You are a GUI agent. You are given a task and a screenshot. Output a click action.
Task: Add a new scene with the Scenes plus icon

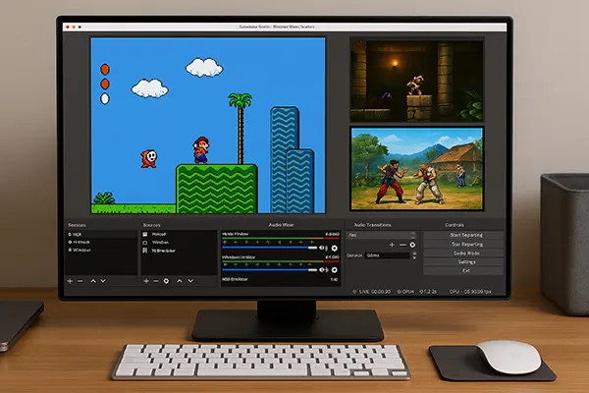pos(70,281)
